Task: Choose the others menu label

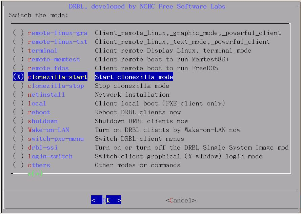Action: [39, 166]
